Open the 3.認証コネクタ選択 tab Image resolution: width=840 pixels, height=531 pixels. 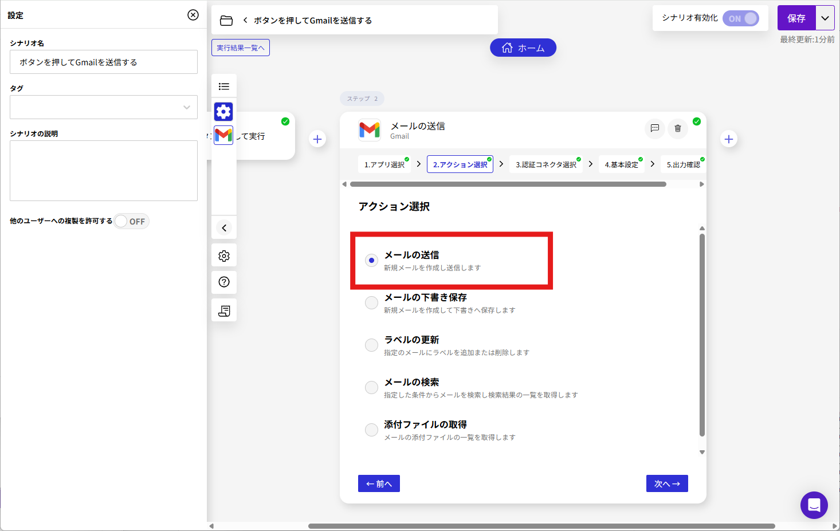click(x=546, y=164)
